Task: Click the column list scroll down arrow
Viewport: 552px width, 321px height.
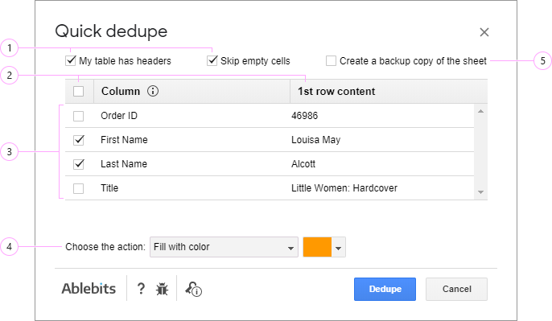Action: pos(481,192)
